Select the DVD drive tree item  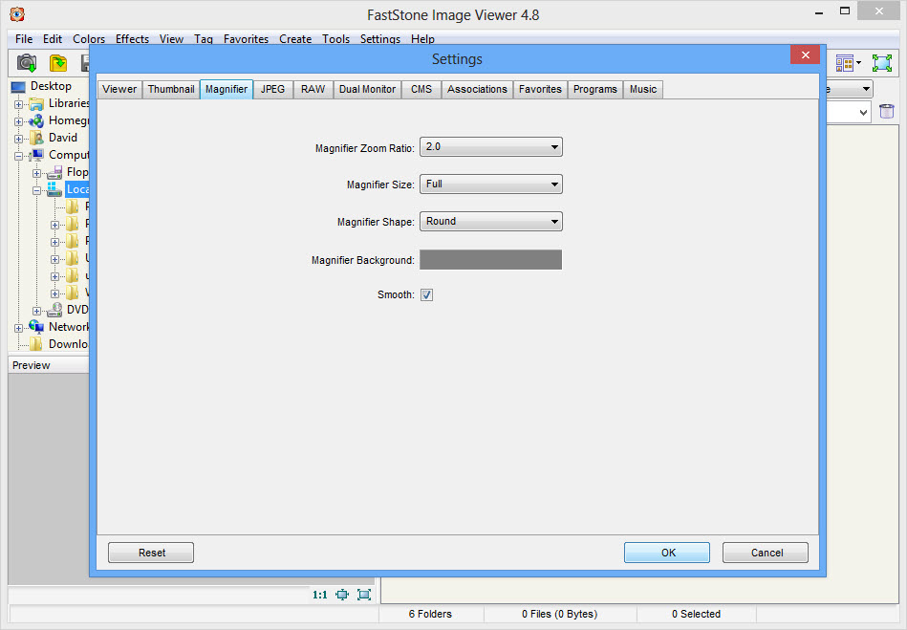coord(77,310)
